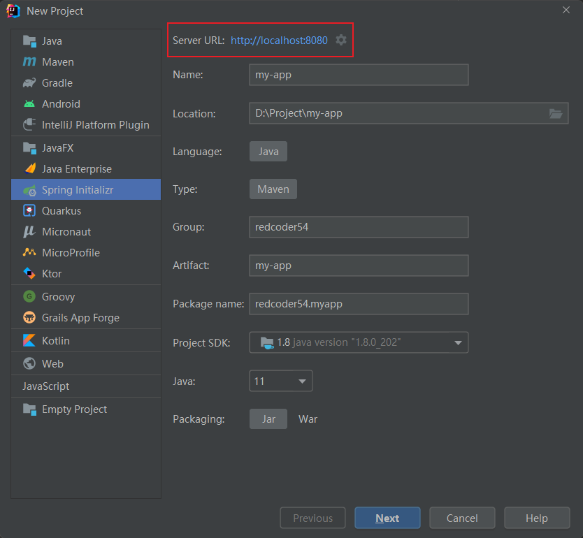Click the Micronaut mu icon
The width and height of the screenshot is (583, 538).
[29, 232]
